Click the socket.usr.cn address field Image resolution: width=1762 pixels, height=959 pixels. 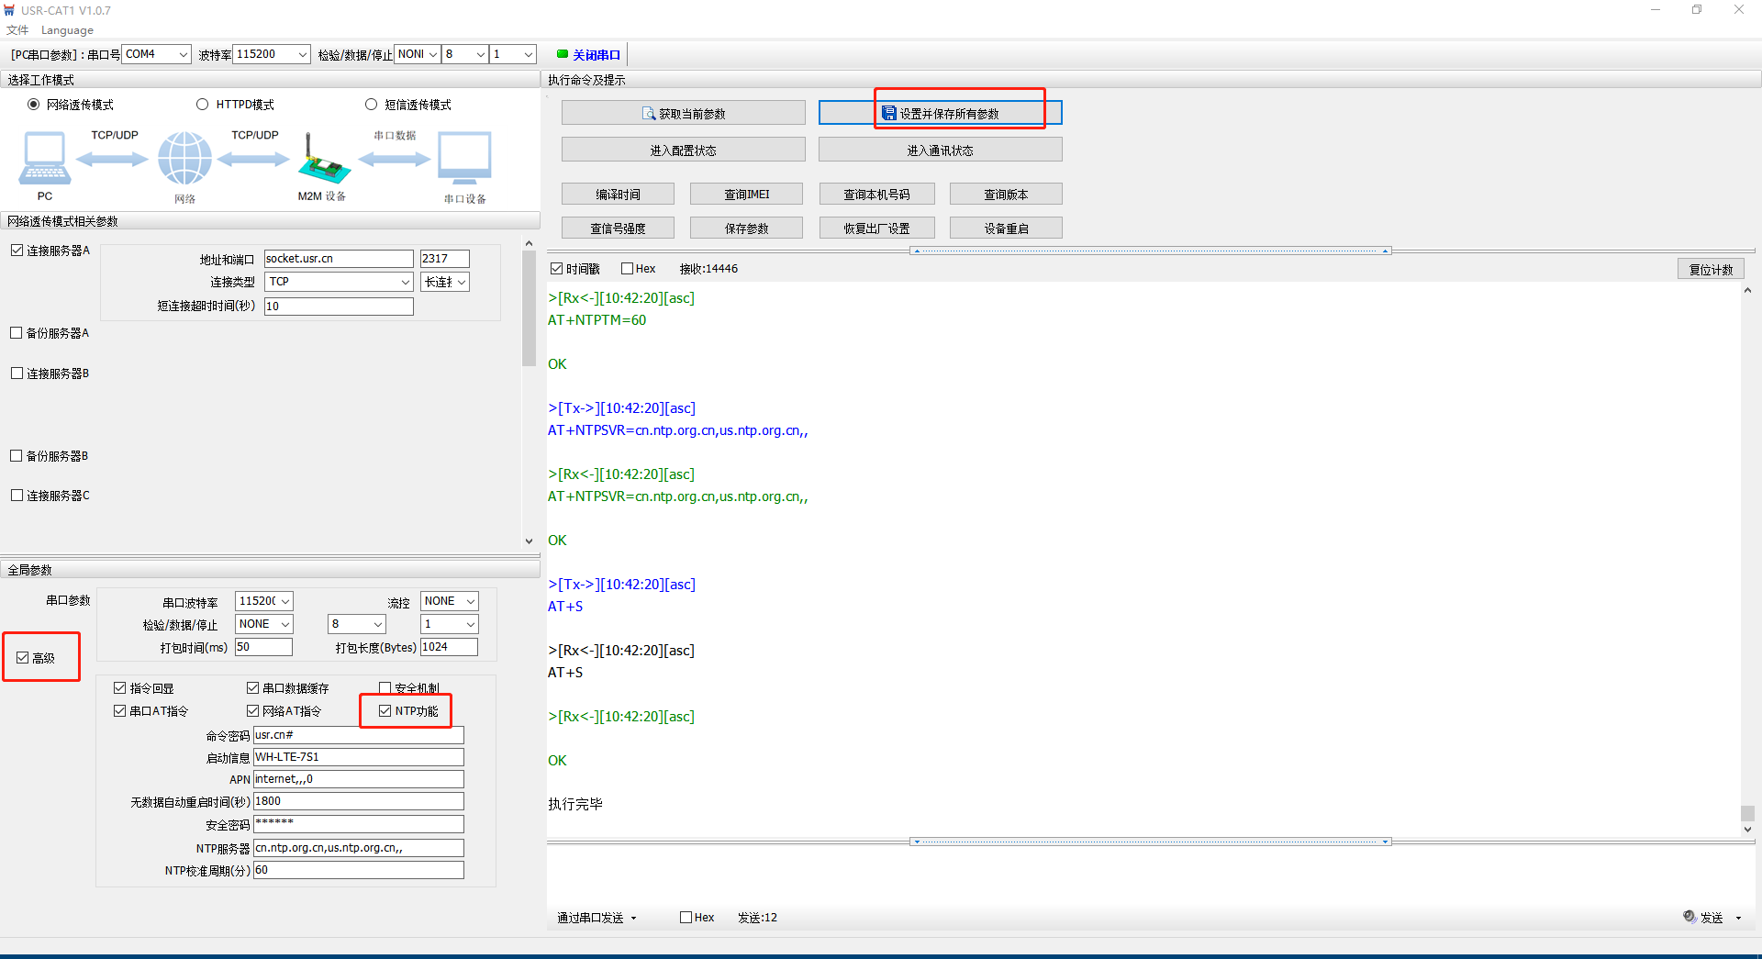click(339, 259)
